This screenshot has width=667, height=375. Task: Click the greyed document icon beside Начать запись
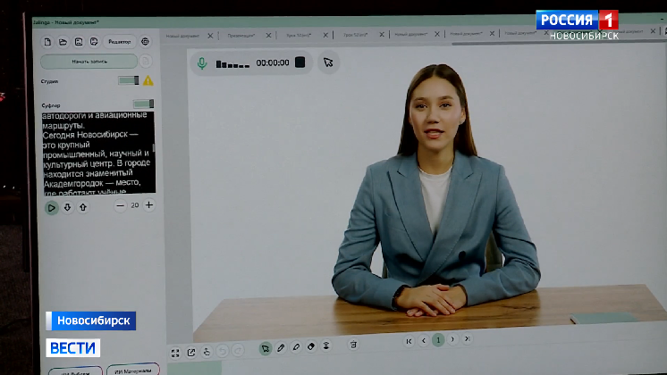point(146,61)
